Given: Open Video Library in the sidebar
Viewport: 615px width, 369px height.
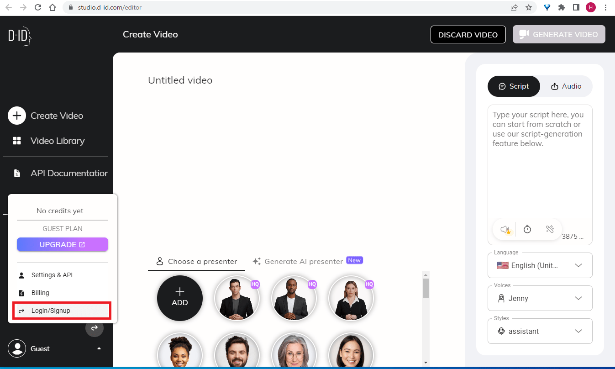Looking at the screenshot, I should 58,141.
